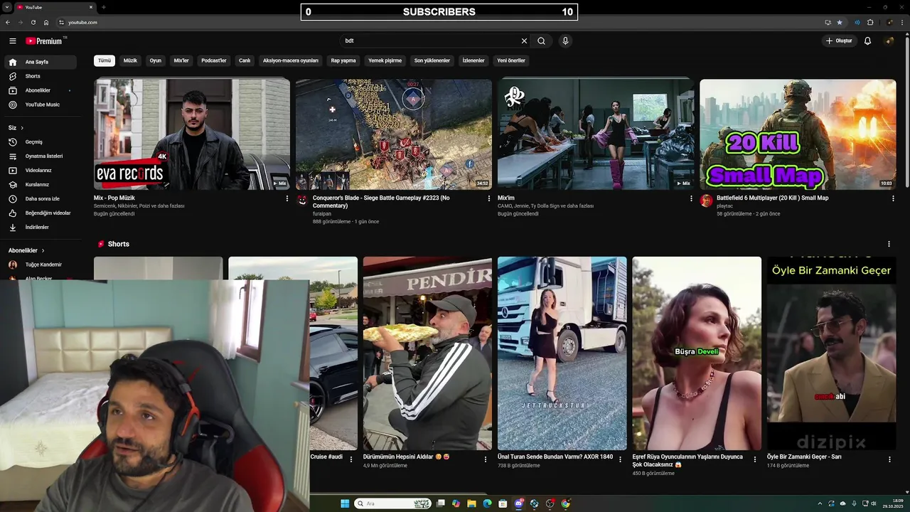Bookmark this page with the star

click(x=840, y=22)
